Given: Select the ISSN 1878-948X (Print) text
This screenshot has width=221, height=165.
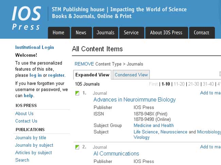Looking at the screenshot, I should 151,114.
